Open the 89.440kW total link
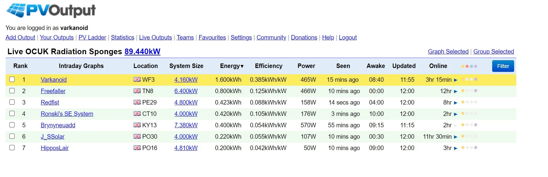 142,52
